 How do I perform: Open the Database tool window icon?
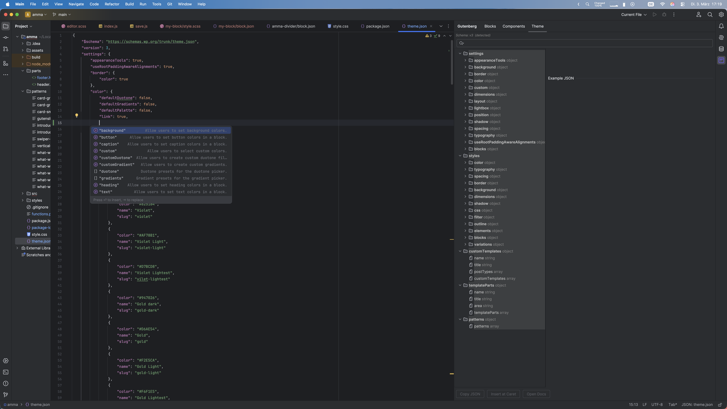click(x=721, y=49)
